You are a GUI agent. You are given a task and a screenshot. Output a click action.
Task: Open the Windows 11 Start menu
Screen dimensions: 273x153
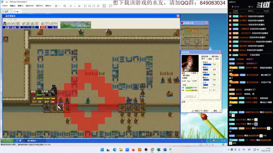pyautogui.click(x=102, y=150)
